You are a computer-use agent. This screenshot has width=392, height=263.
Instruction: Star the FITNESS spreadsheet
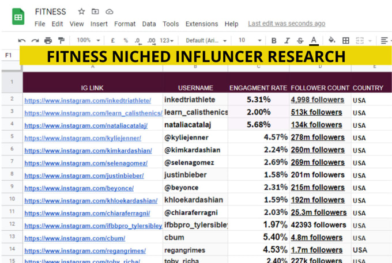click(81, 12)
